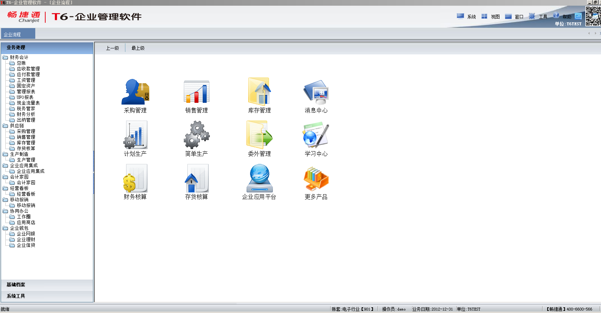
Task: Click the 上一级 button
Action: coord(112,48)
